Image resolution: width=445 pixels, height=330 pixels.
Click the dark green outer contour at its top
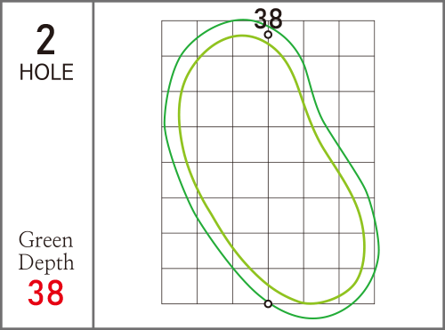click(x=243, y=20)
